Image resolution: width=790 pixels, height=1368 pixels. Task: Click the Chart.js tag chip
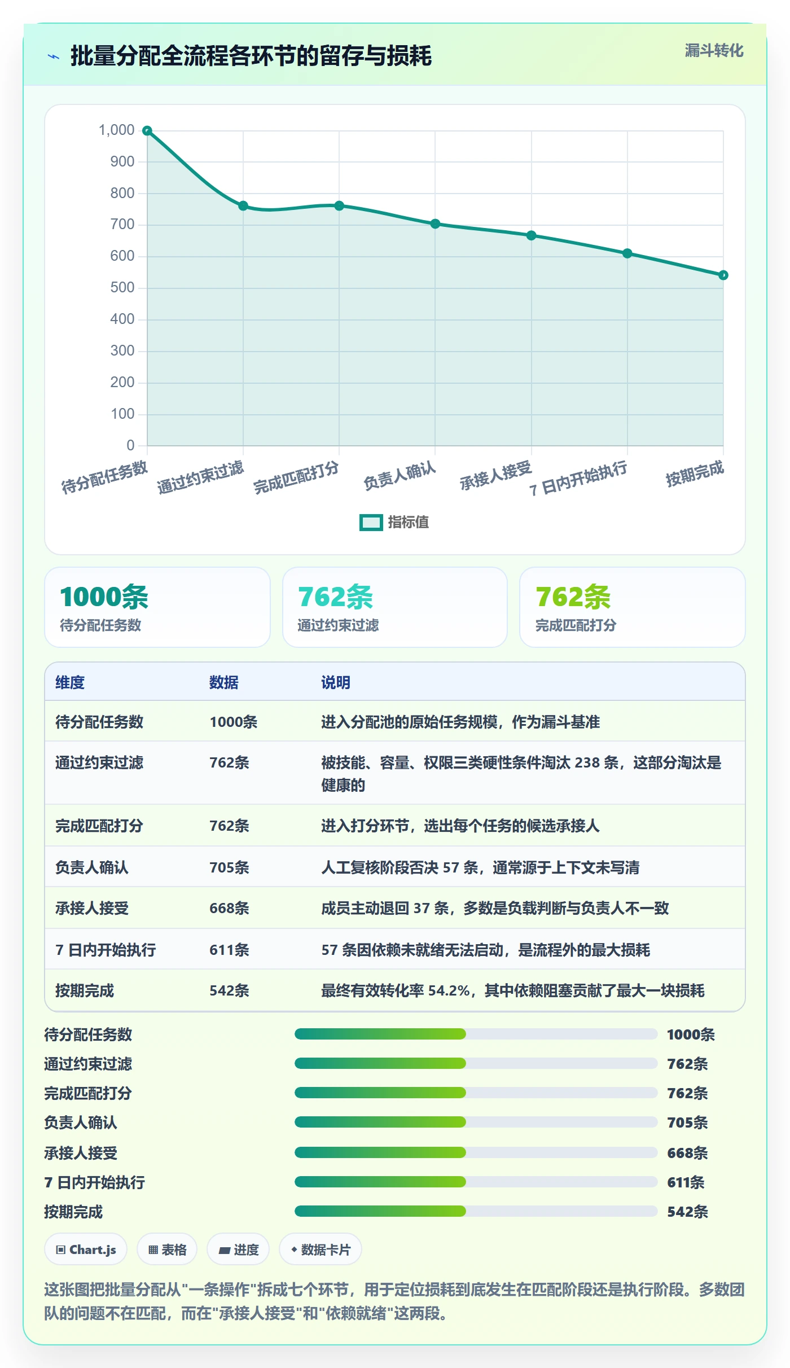(86, 1249)
